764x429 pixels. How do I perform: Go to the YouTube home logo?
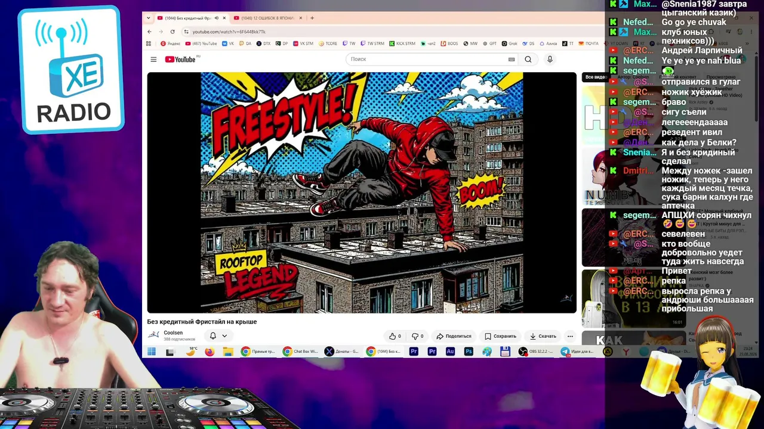[x=180, y=60]
